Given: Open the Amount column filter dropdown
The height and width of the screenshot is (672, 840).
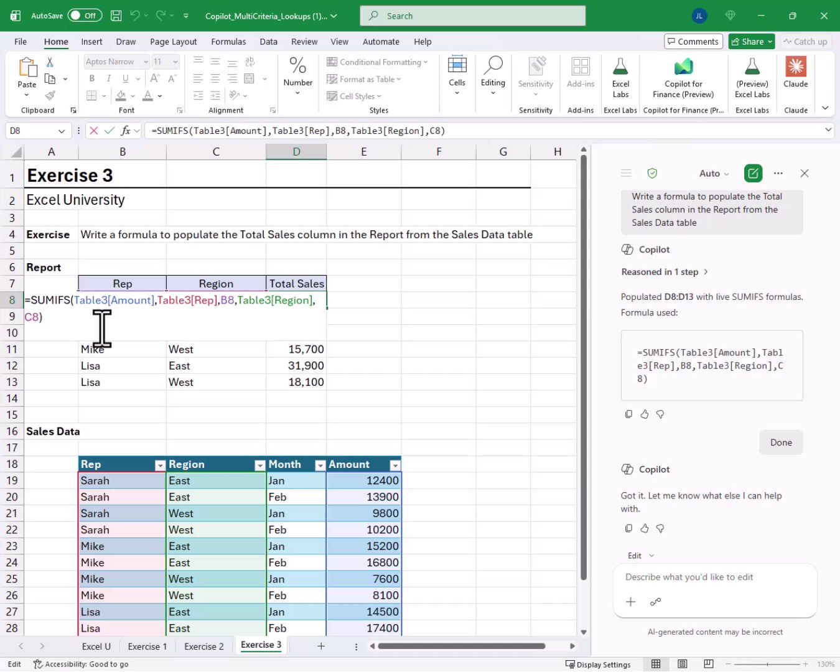Looking at the screenshot, I should click(394, 465).
